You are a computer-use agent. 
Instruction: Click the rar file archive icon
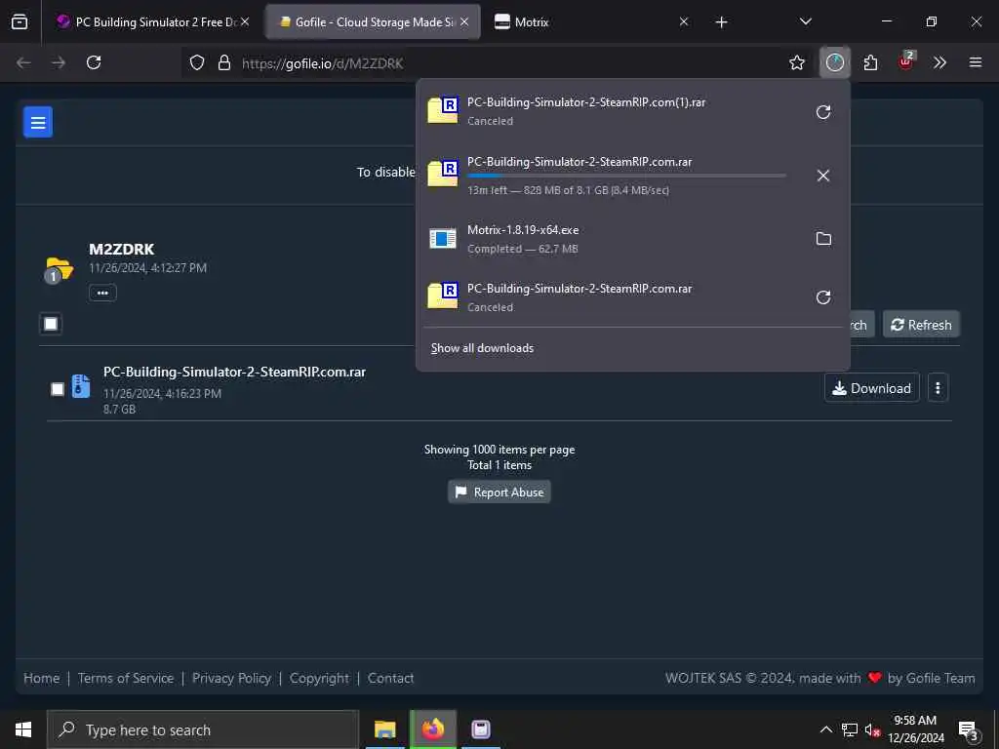81,386
